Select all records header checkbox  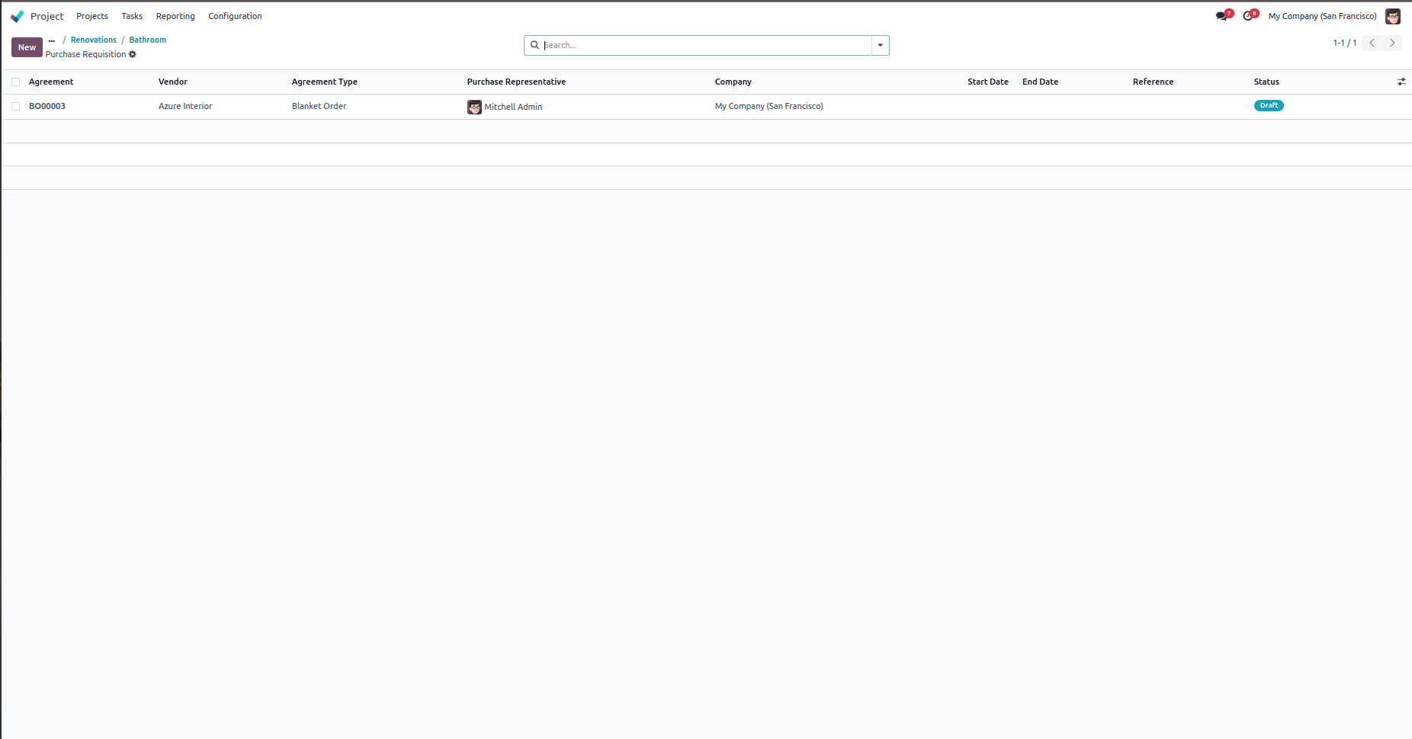tap(15, 82)
